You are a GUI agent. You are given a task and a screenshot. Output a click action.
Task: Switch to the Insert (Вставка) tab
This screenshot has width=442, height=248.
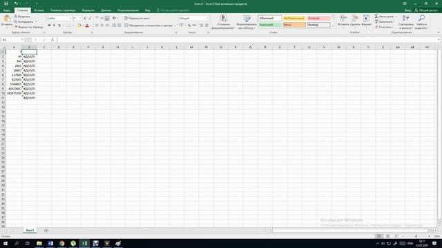click(39, 10)
